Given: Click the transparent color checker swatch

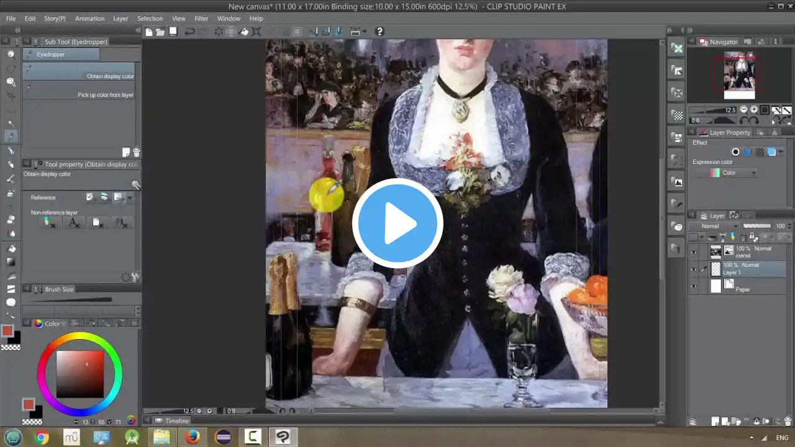Looking at the screenshot, I should click(x=11, y=348).
